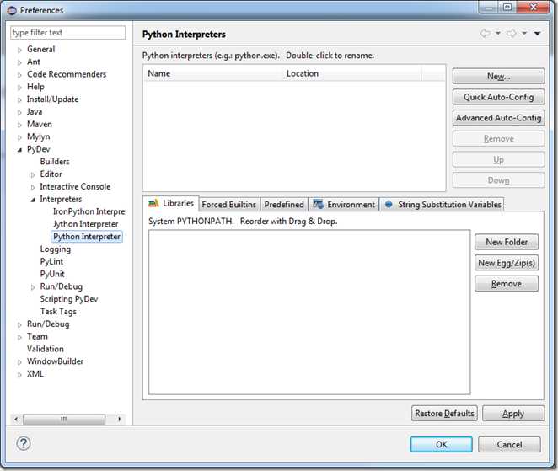The width and height of the screenshot is (558, 471).
Task: Expand the Ant preferences node
Action: point(19,62)
